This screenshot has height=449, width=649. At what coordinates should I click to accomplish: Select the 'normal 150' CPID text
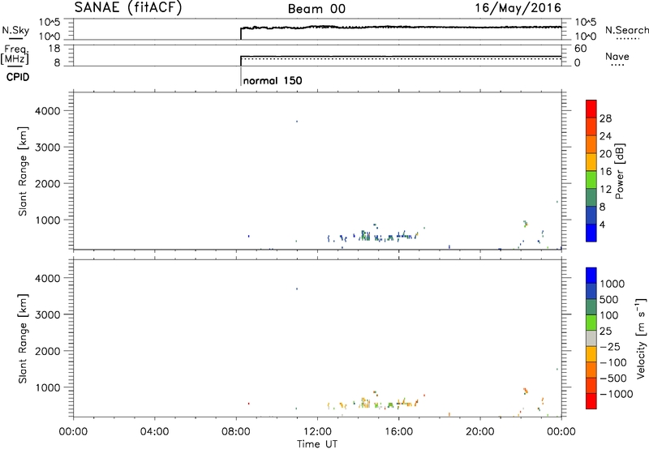click(273, 80)
